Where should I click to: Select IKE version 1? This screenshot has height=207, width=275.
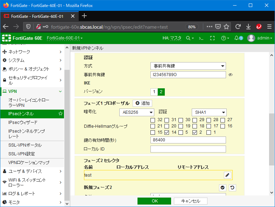tap(154, 92)
